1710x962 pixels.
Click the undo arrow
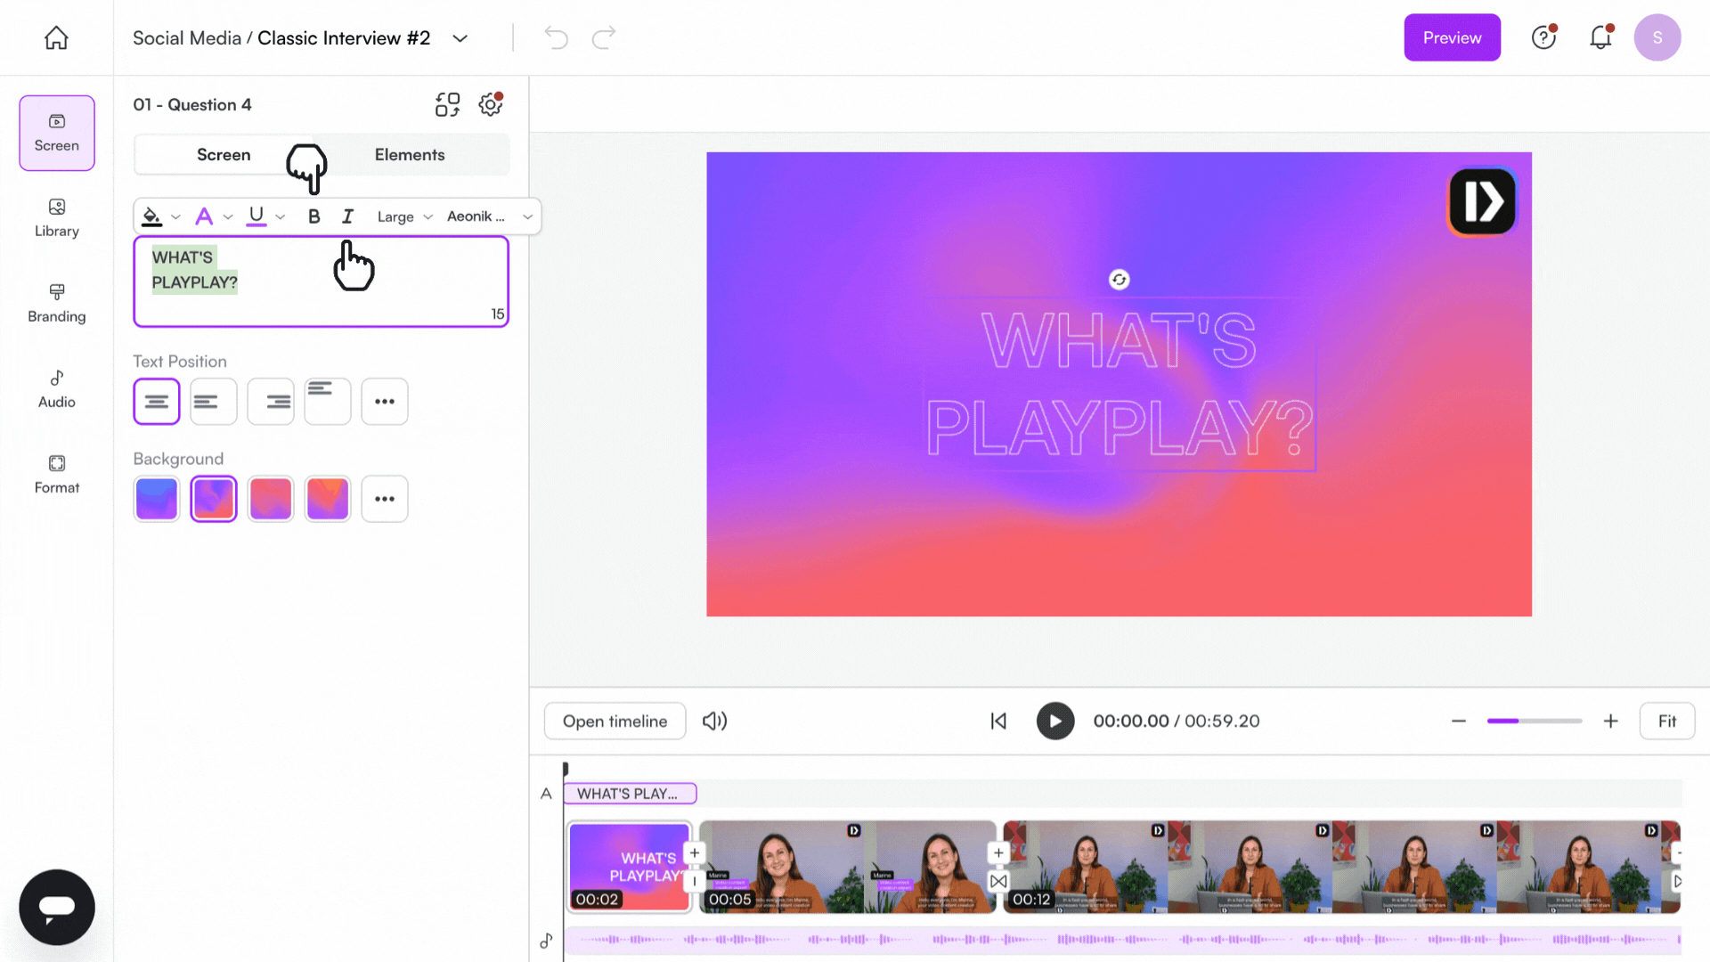pyautogui.click(x=556, y=37)
